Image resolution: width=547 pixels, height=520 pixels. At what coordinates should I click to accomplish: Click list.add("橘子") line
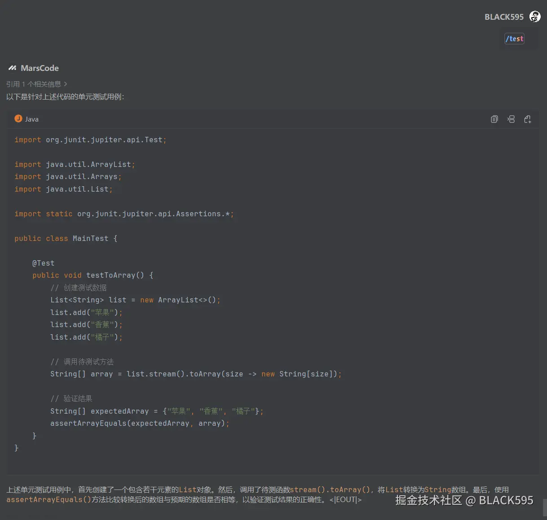86,337
